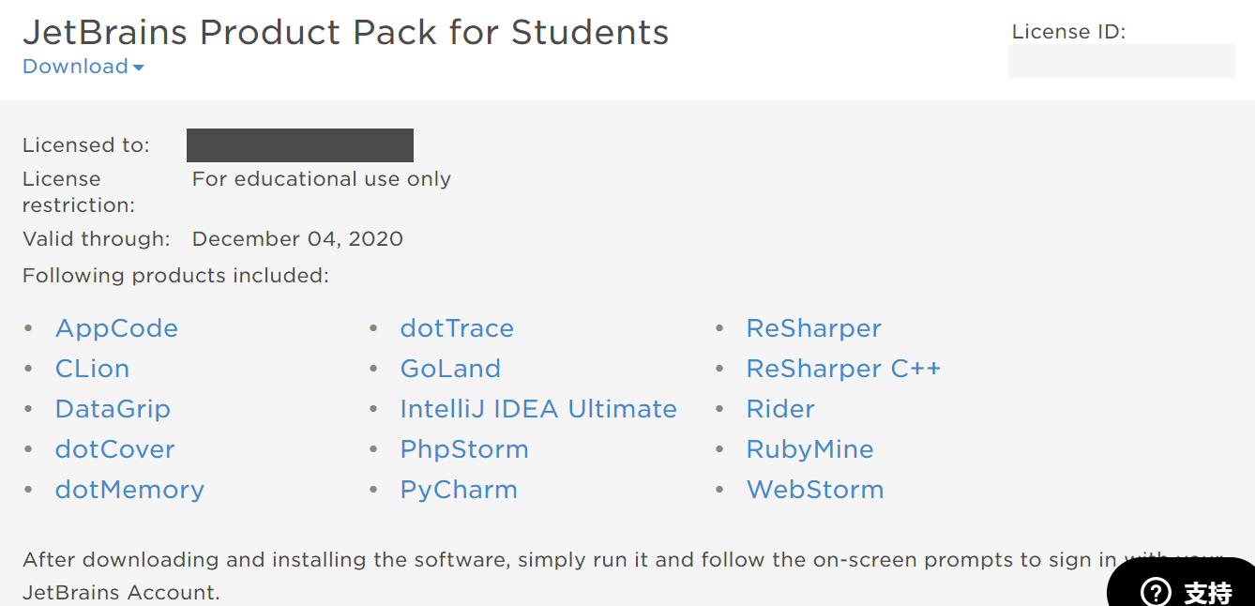Open the GoLand link

[x=450, y=369]
